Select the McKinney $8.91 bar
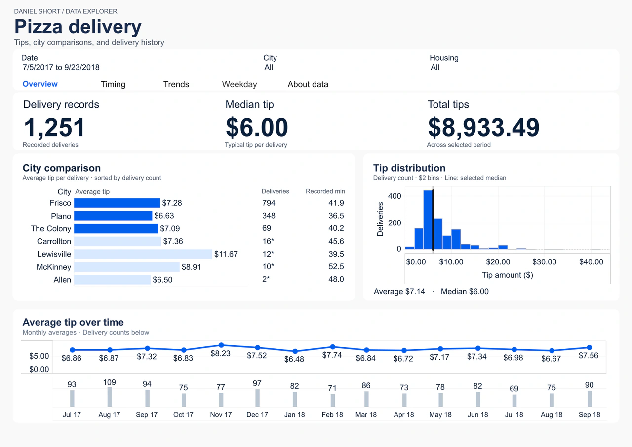This screenshot has width=632, height=447. [127, 267]
